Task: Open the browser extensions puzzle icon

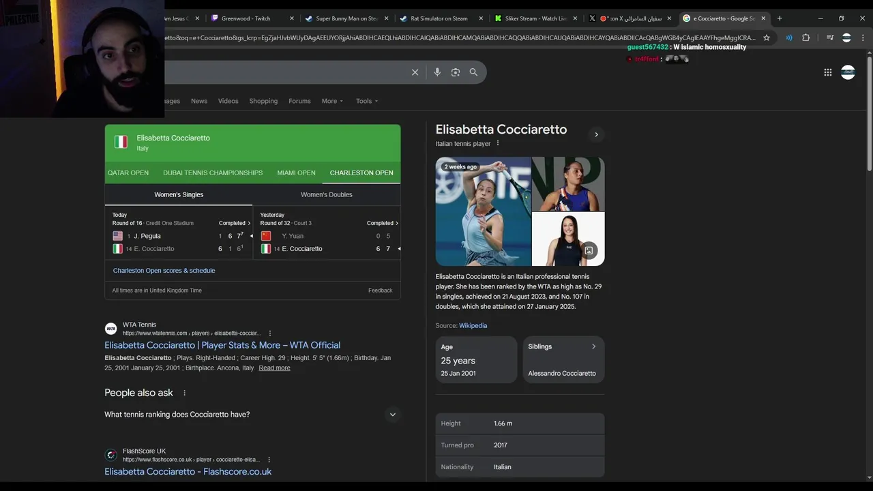Action: [x=805, y=38]
